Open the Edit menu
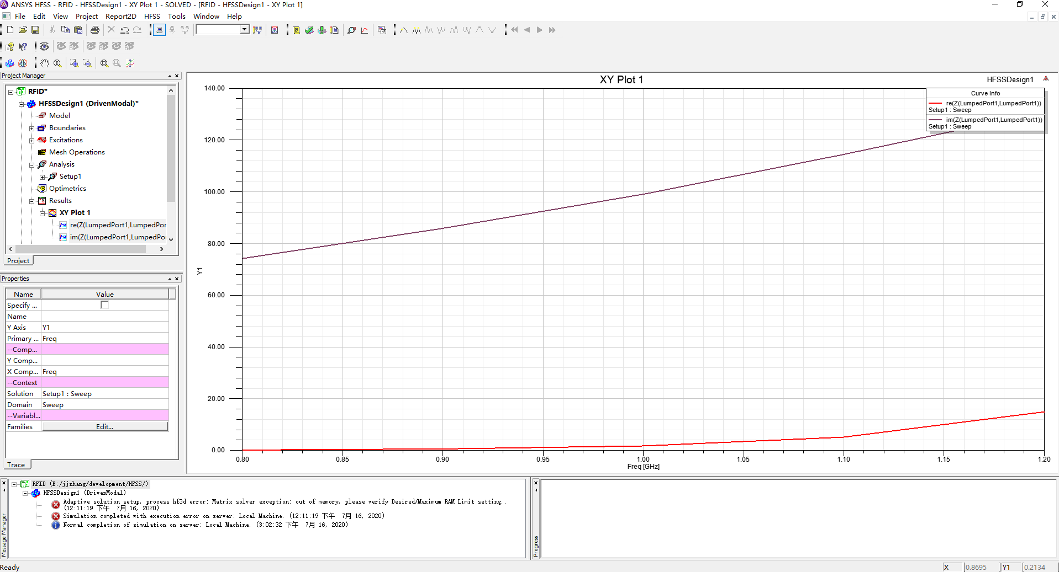Image resolution: width=1059 pixels, height=572 pixels. pyautogui.click(x=39, y=17)
